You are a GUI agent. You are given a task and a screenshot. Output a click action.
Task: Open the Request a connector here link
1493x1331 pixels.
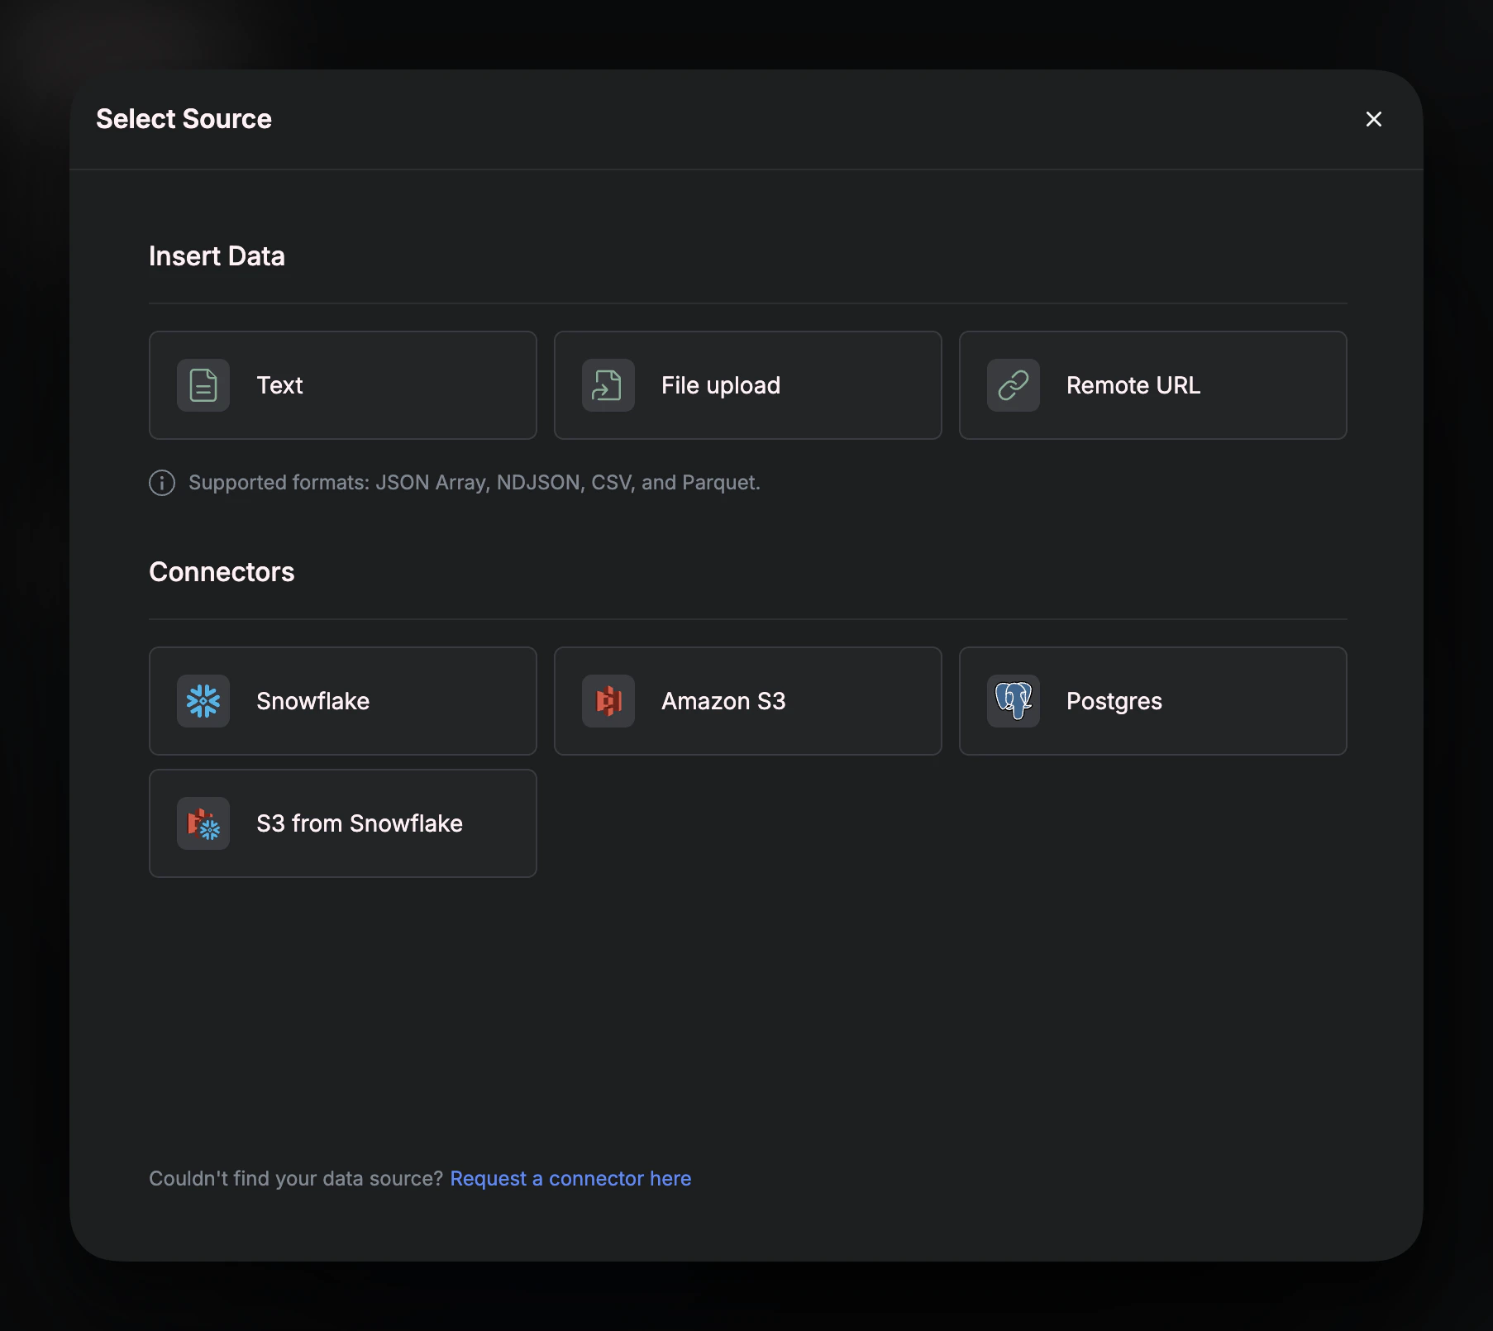pos(570,1178)
